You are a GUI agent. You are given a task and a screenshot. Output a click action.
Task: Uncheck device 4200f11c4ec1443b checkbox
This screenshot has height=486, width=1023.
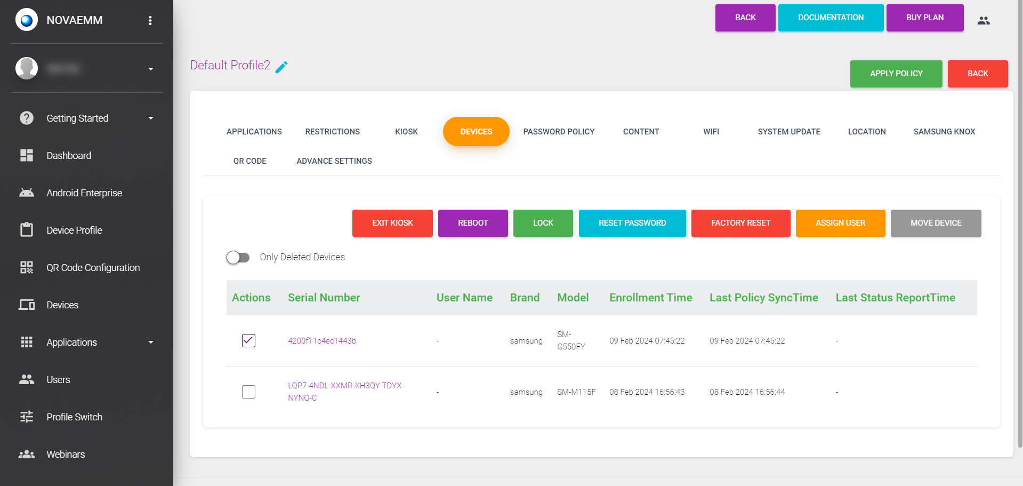[x=248, y=340]
